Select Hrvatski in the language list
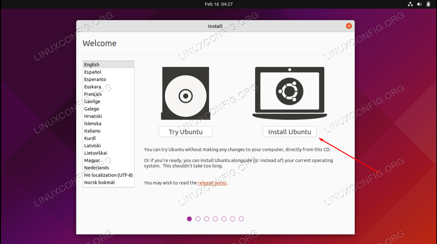The height and width of the screenshot is (244, 437). [x=109, y=116]
